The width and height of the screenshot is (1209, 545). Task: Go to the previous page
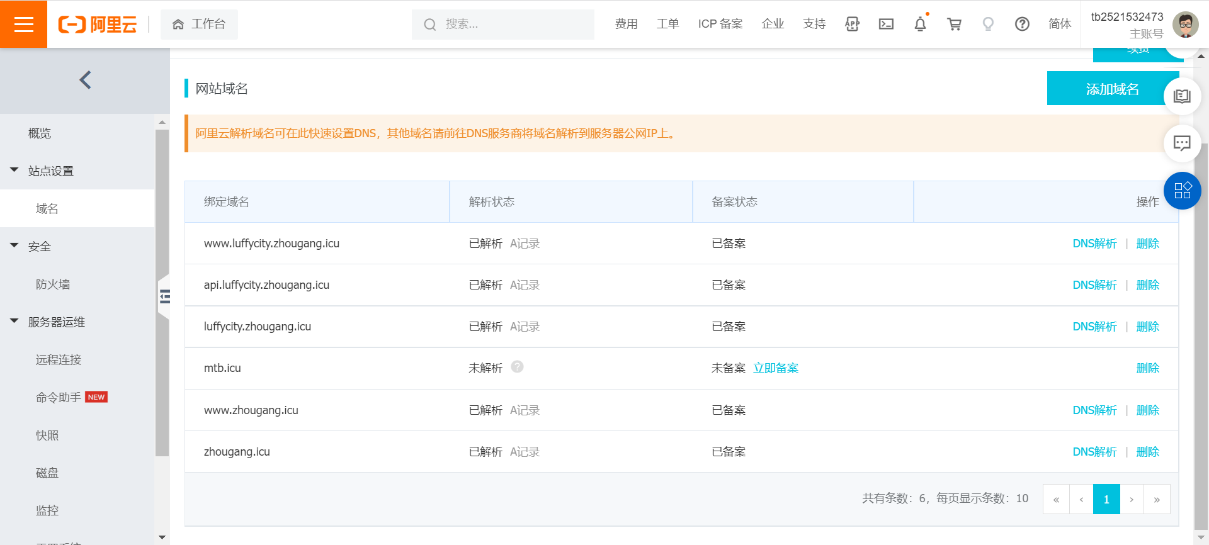click(x=1081, y=499)
